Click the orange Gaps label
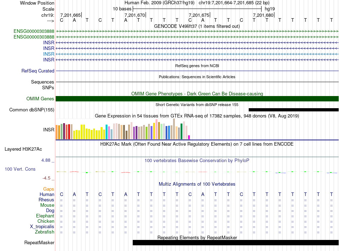Image resolution: width=339 pixels, height=251 pixels. (x=49, y=189)
